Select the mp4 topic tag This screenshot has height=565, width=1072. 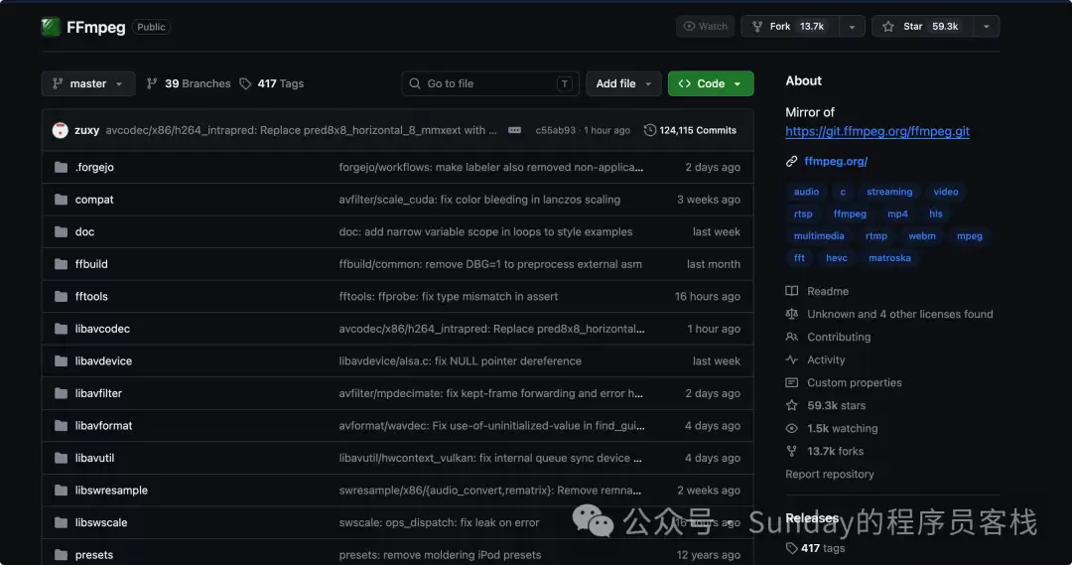point(897,213)
